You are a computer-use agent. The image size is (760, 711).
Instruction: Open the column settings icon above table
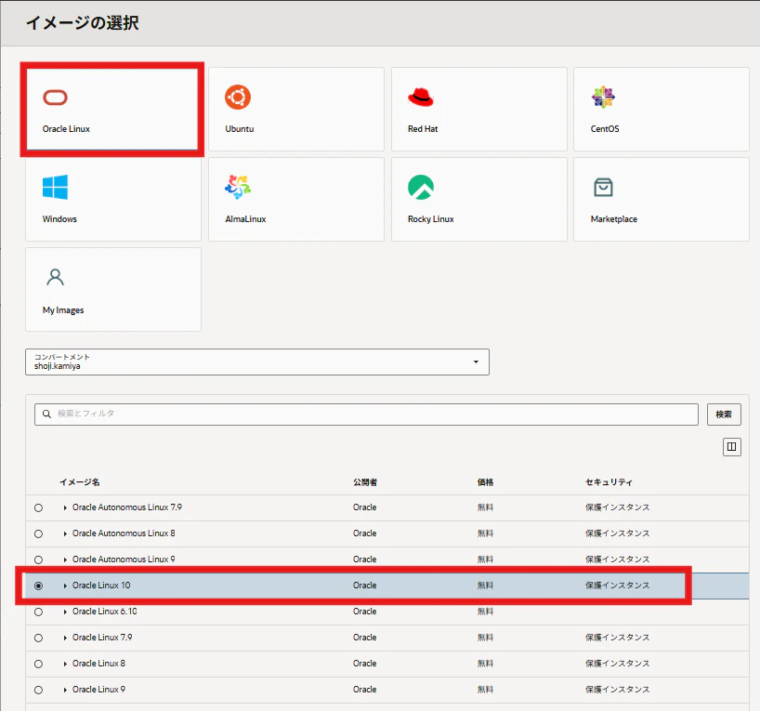coord(732,447)
